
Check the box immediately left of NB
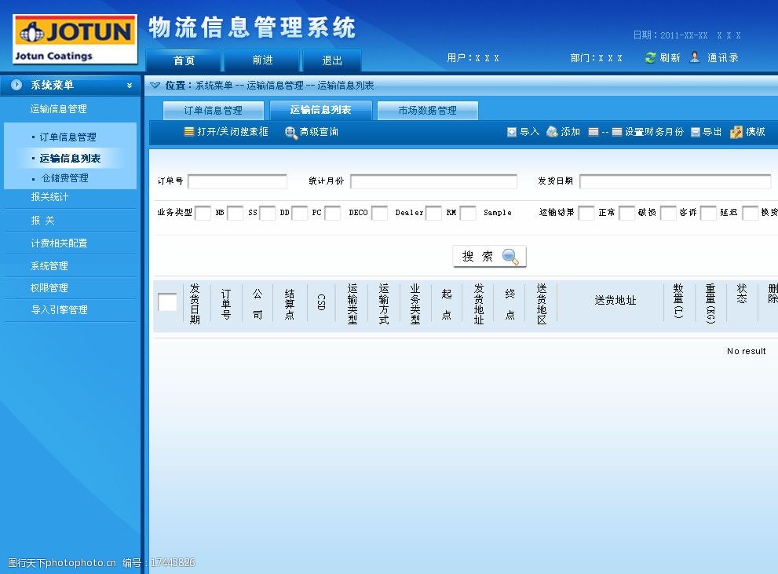(203, 213)
